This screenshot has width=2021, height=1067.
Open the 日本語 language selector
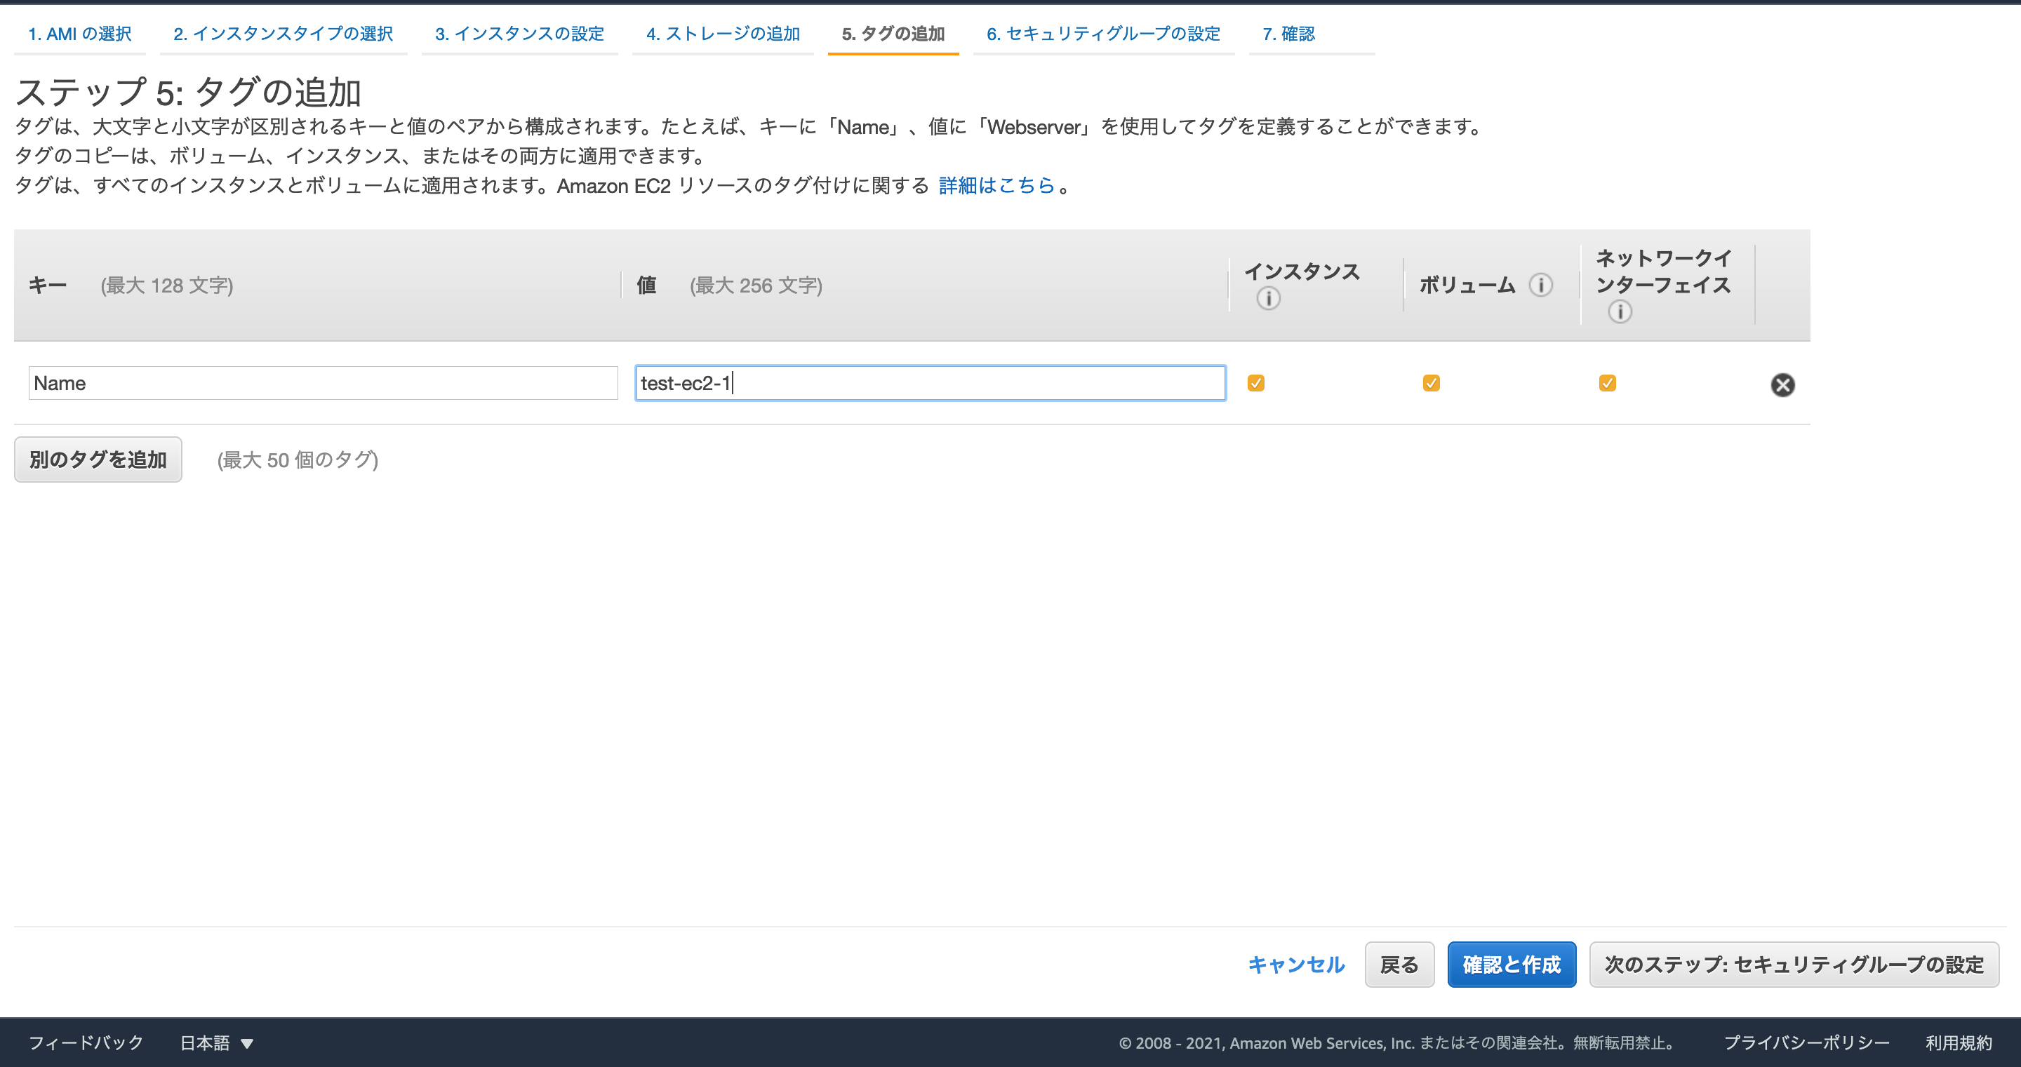(215, 1042)
